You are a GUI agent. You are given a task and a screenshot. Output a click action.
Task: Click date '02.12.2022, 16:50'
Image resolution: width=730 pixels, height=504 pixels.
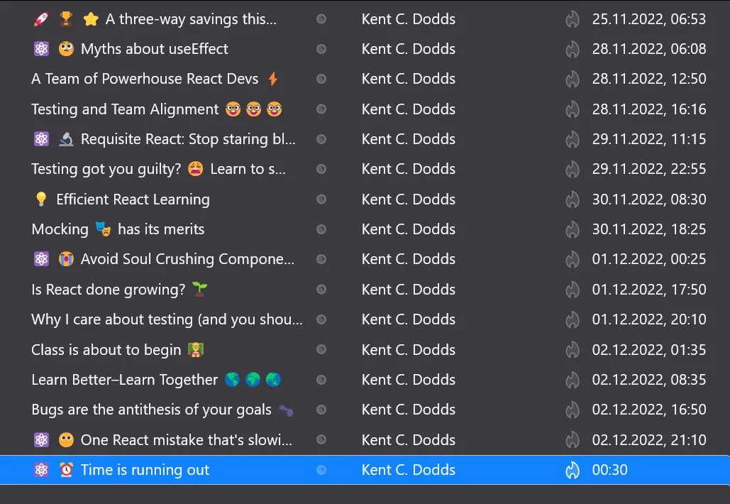649,410
